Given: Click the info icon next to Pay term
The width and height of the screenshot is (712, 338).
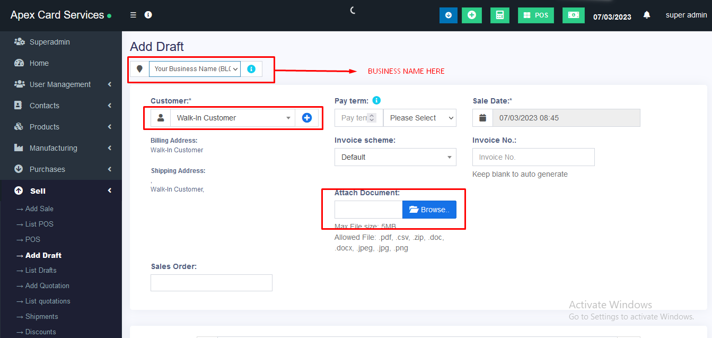Looking at the screenshot, I should tap(376, 100).
